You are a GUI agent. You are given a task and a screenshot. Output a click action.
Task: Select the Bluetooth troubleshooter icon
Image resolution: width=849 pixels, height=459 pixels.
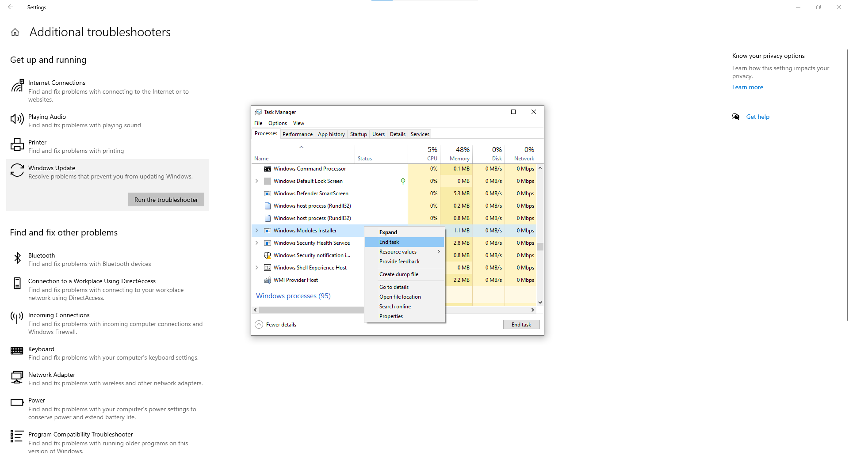coord(17,258)
